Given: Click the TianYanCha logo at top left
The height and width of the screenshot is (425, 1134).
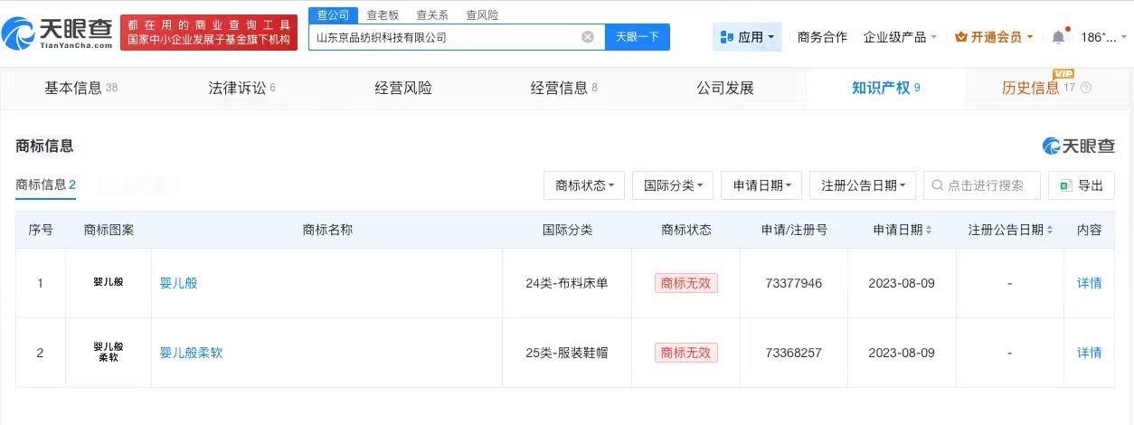Looking at the screenshot, I should click(57, 33).
